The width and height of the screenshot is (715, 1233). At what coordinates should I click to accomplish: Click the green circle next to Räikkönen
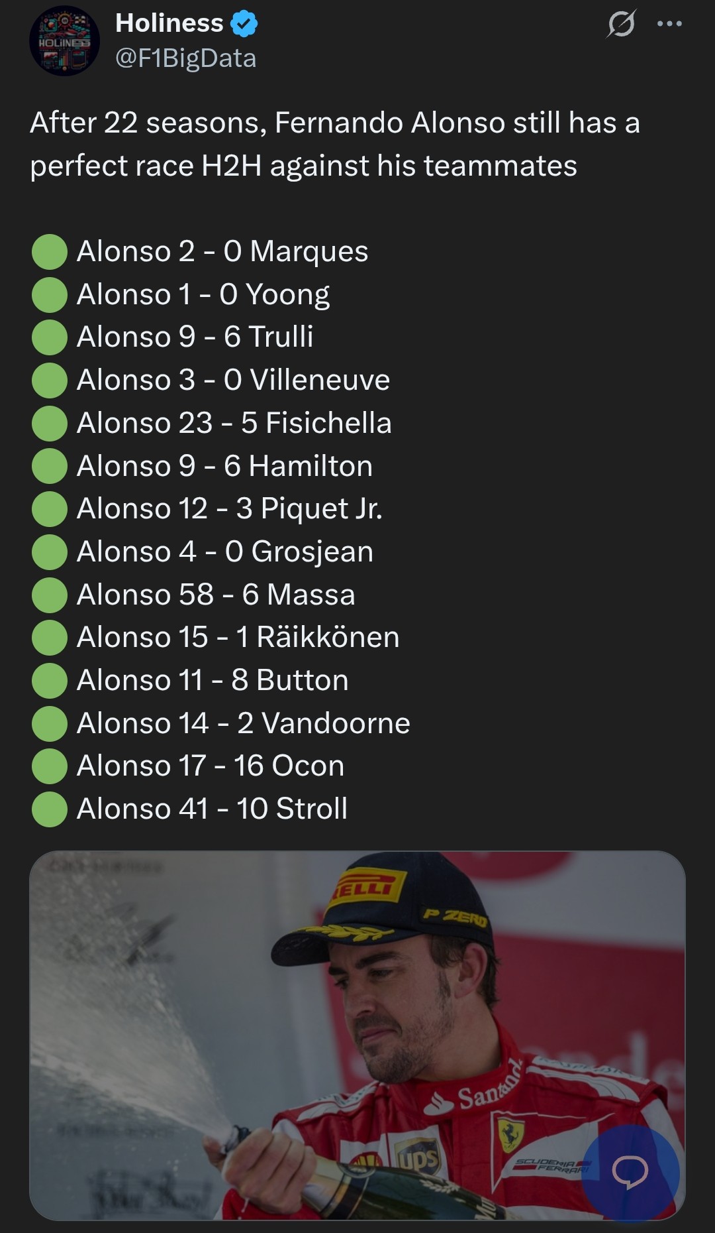50,638
